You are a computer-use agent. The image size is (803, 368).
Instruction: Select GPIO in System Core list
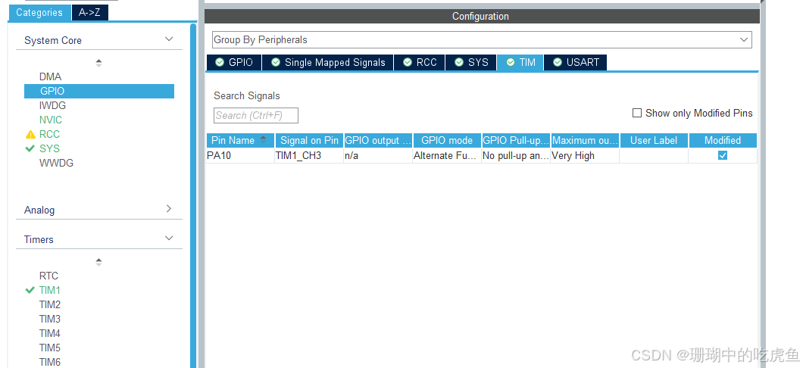pos(98,91)
